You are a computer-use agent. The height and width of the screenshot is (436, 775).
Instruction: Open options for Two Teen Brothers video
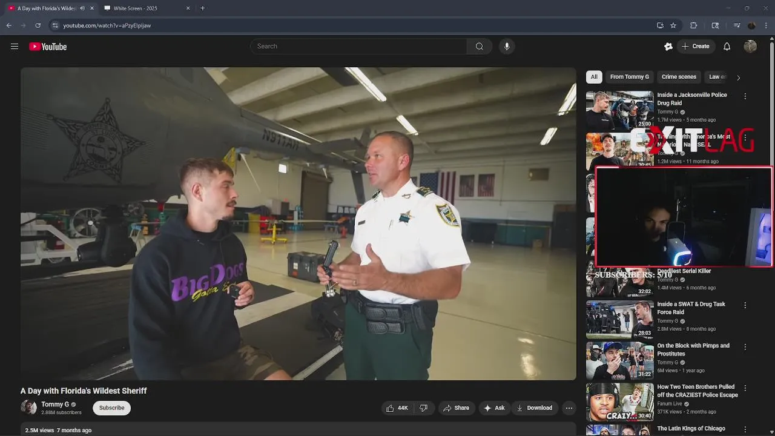[745, 388]
